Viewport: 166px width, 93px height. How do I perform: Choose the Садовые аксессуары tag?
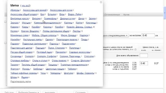coord(80,52)
